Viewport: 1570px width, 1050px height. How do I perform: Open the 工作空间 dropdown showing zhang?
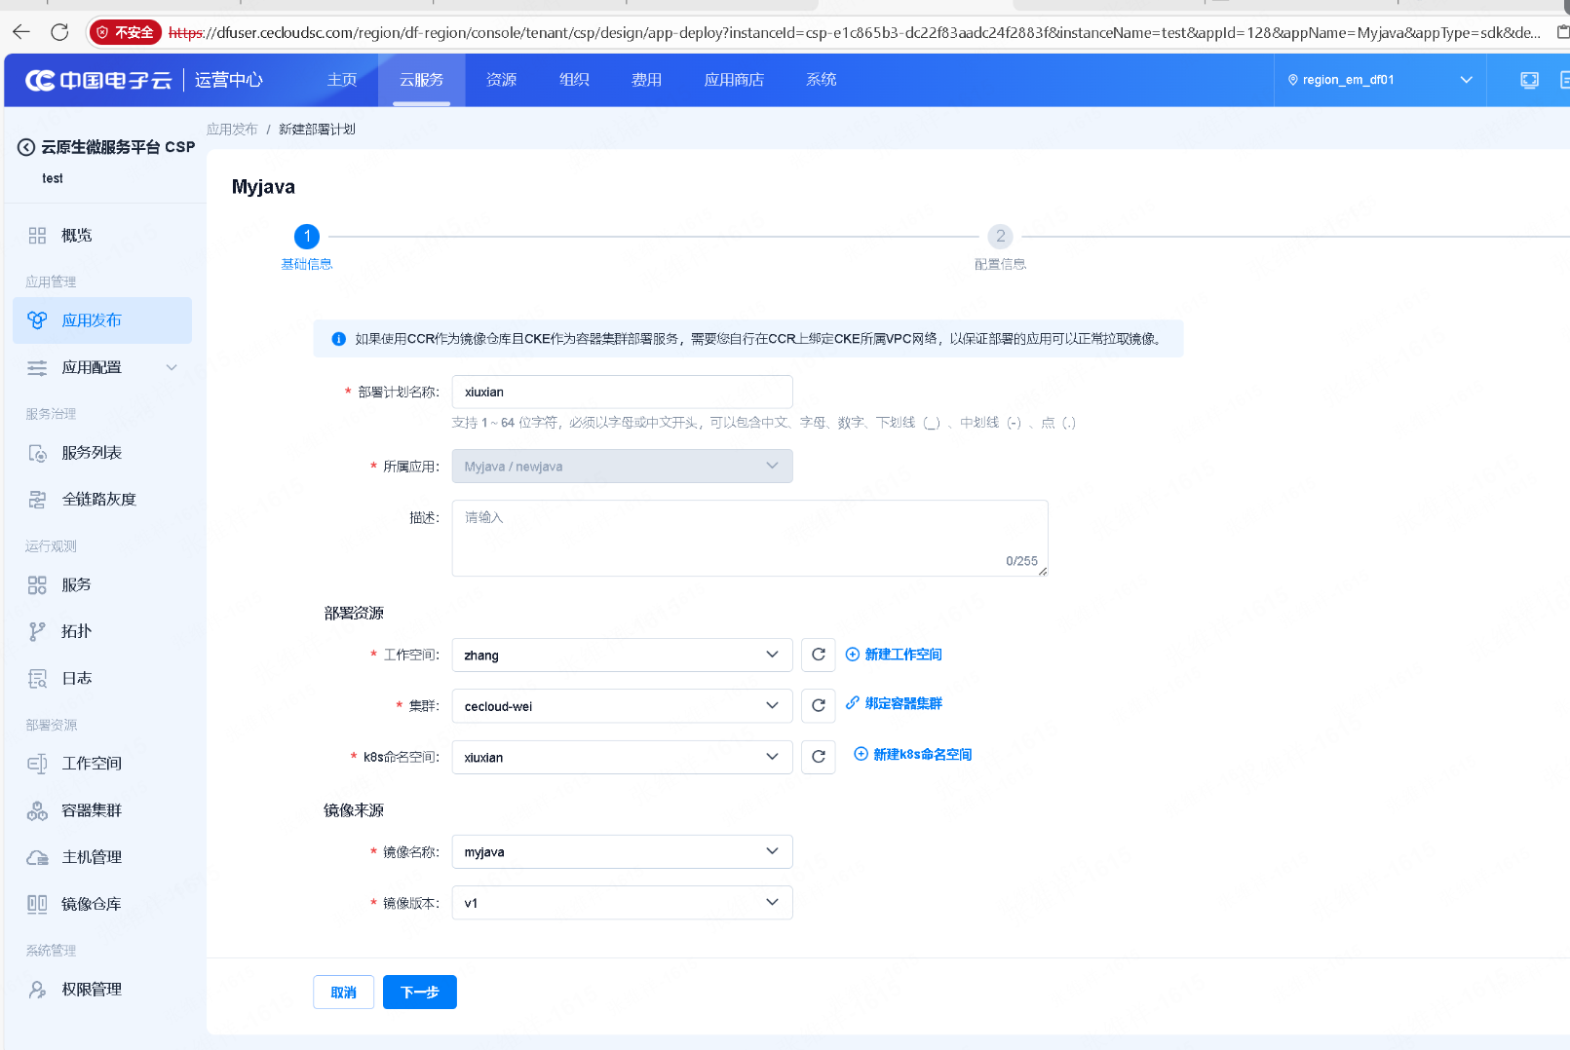[x=622, y=655]
